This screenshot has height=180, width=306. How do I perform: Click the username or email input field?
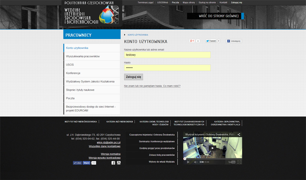coord(167,55)
